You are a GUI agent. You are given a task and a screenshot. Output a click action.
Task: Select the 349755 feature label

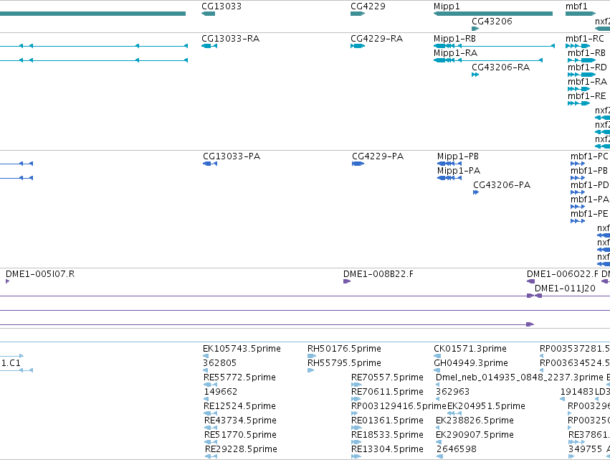coord(585,449)
